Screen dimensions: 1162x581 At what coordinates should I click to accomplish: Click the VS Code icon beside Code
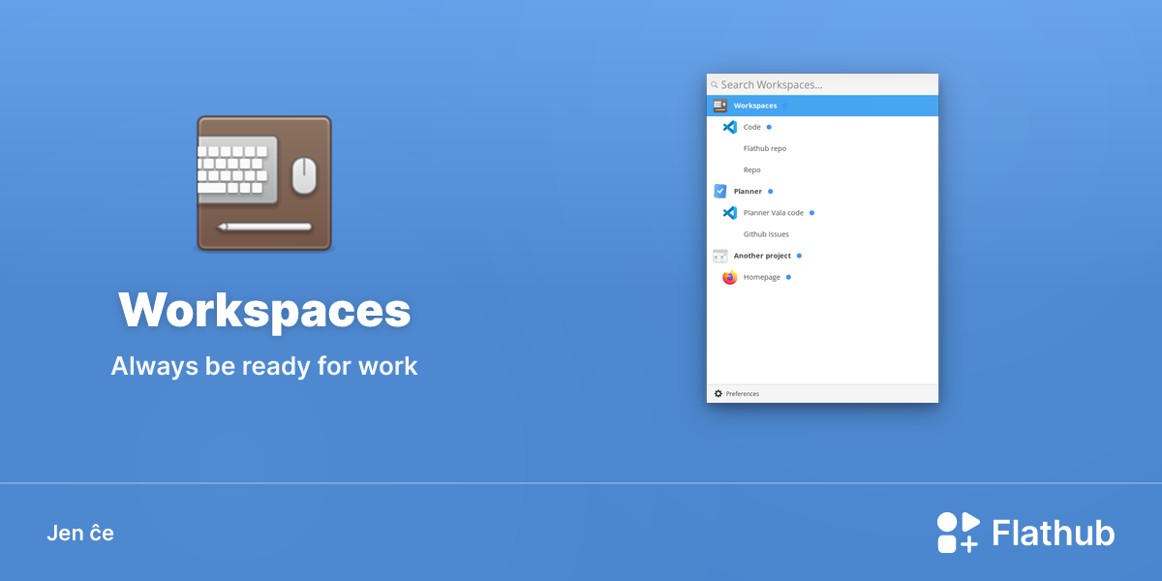coord(730,127)
